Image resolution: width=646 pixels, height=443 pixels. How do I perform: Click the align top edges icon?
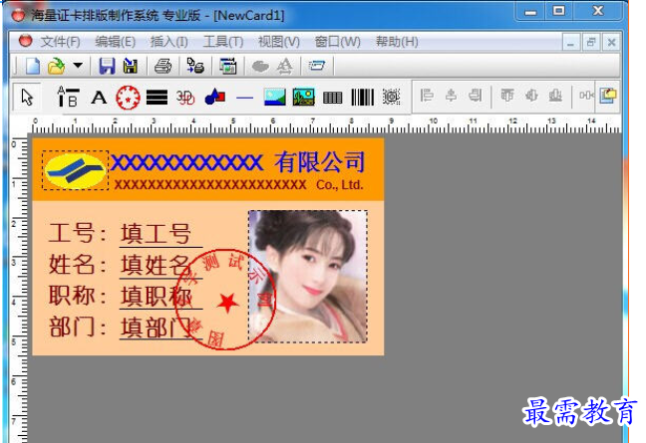click(x=507, y=96)
